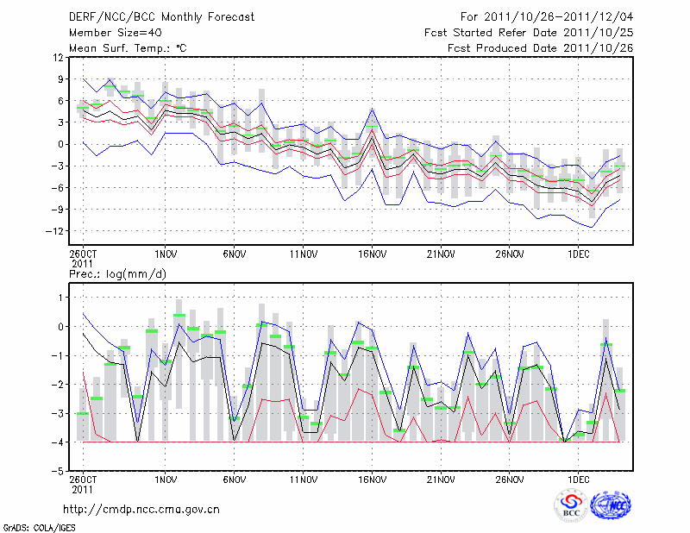Click the Fcst Started Refer Date line
The image size is (690, 533).
click(529, 33)
